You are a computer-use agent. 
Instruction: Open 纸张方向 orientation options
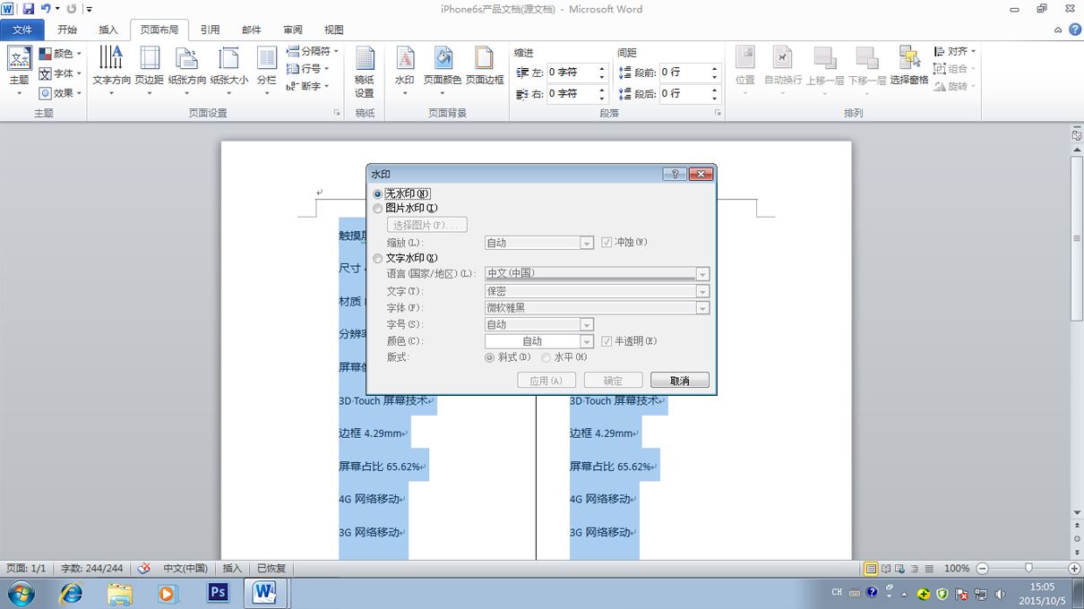(186, 70)
